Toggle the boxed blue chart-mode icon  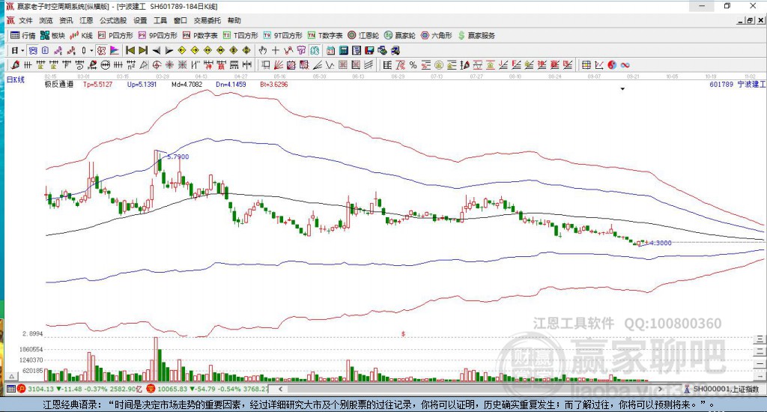pyautogui.click(x=33, y=50)
